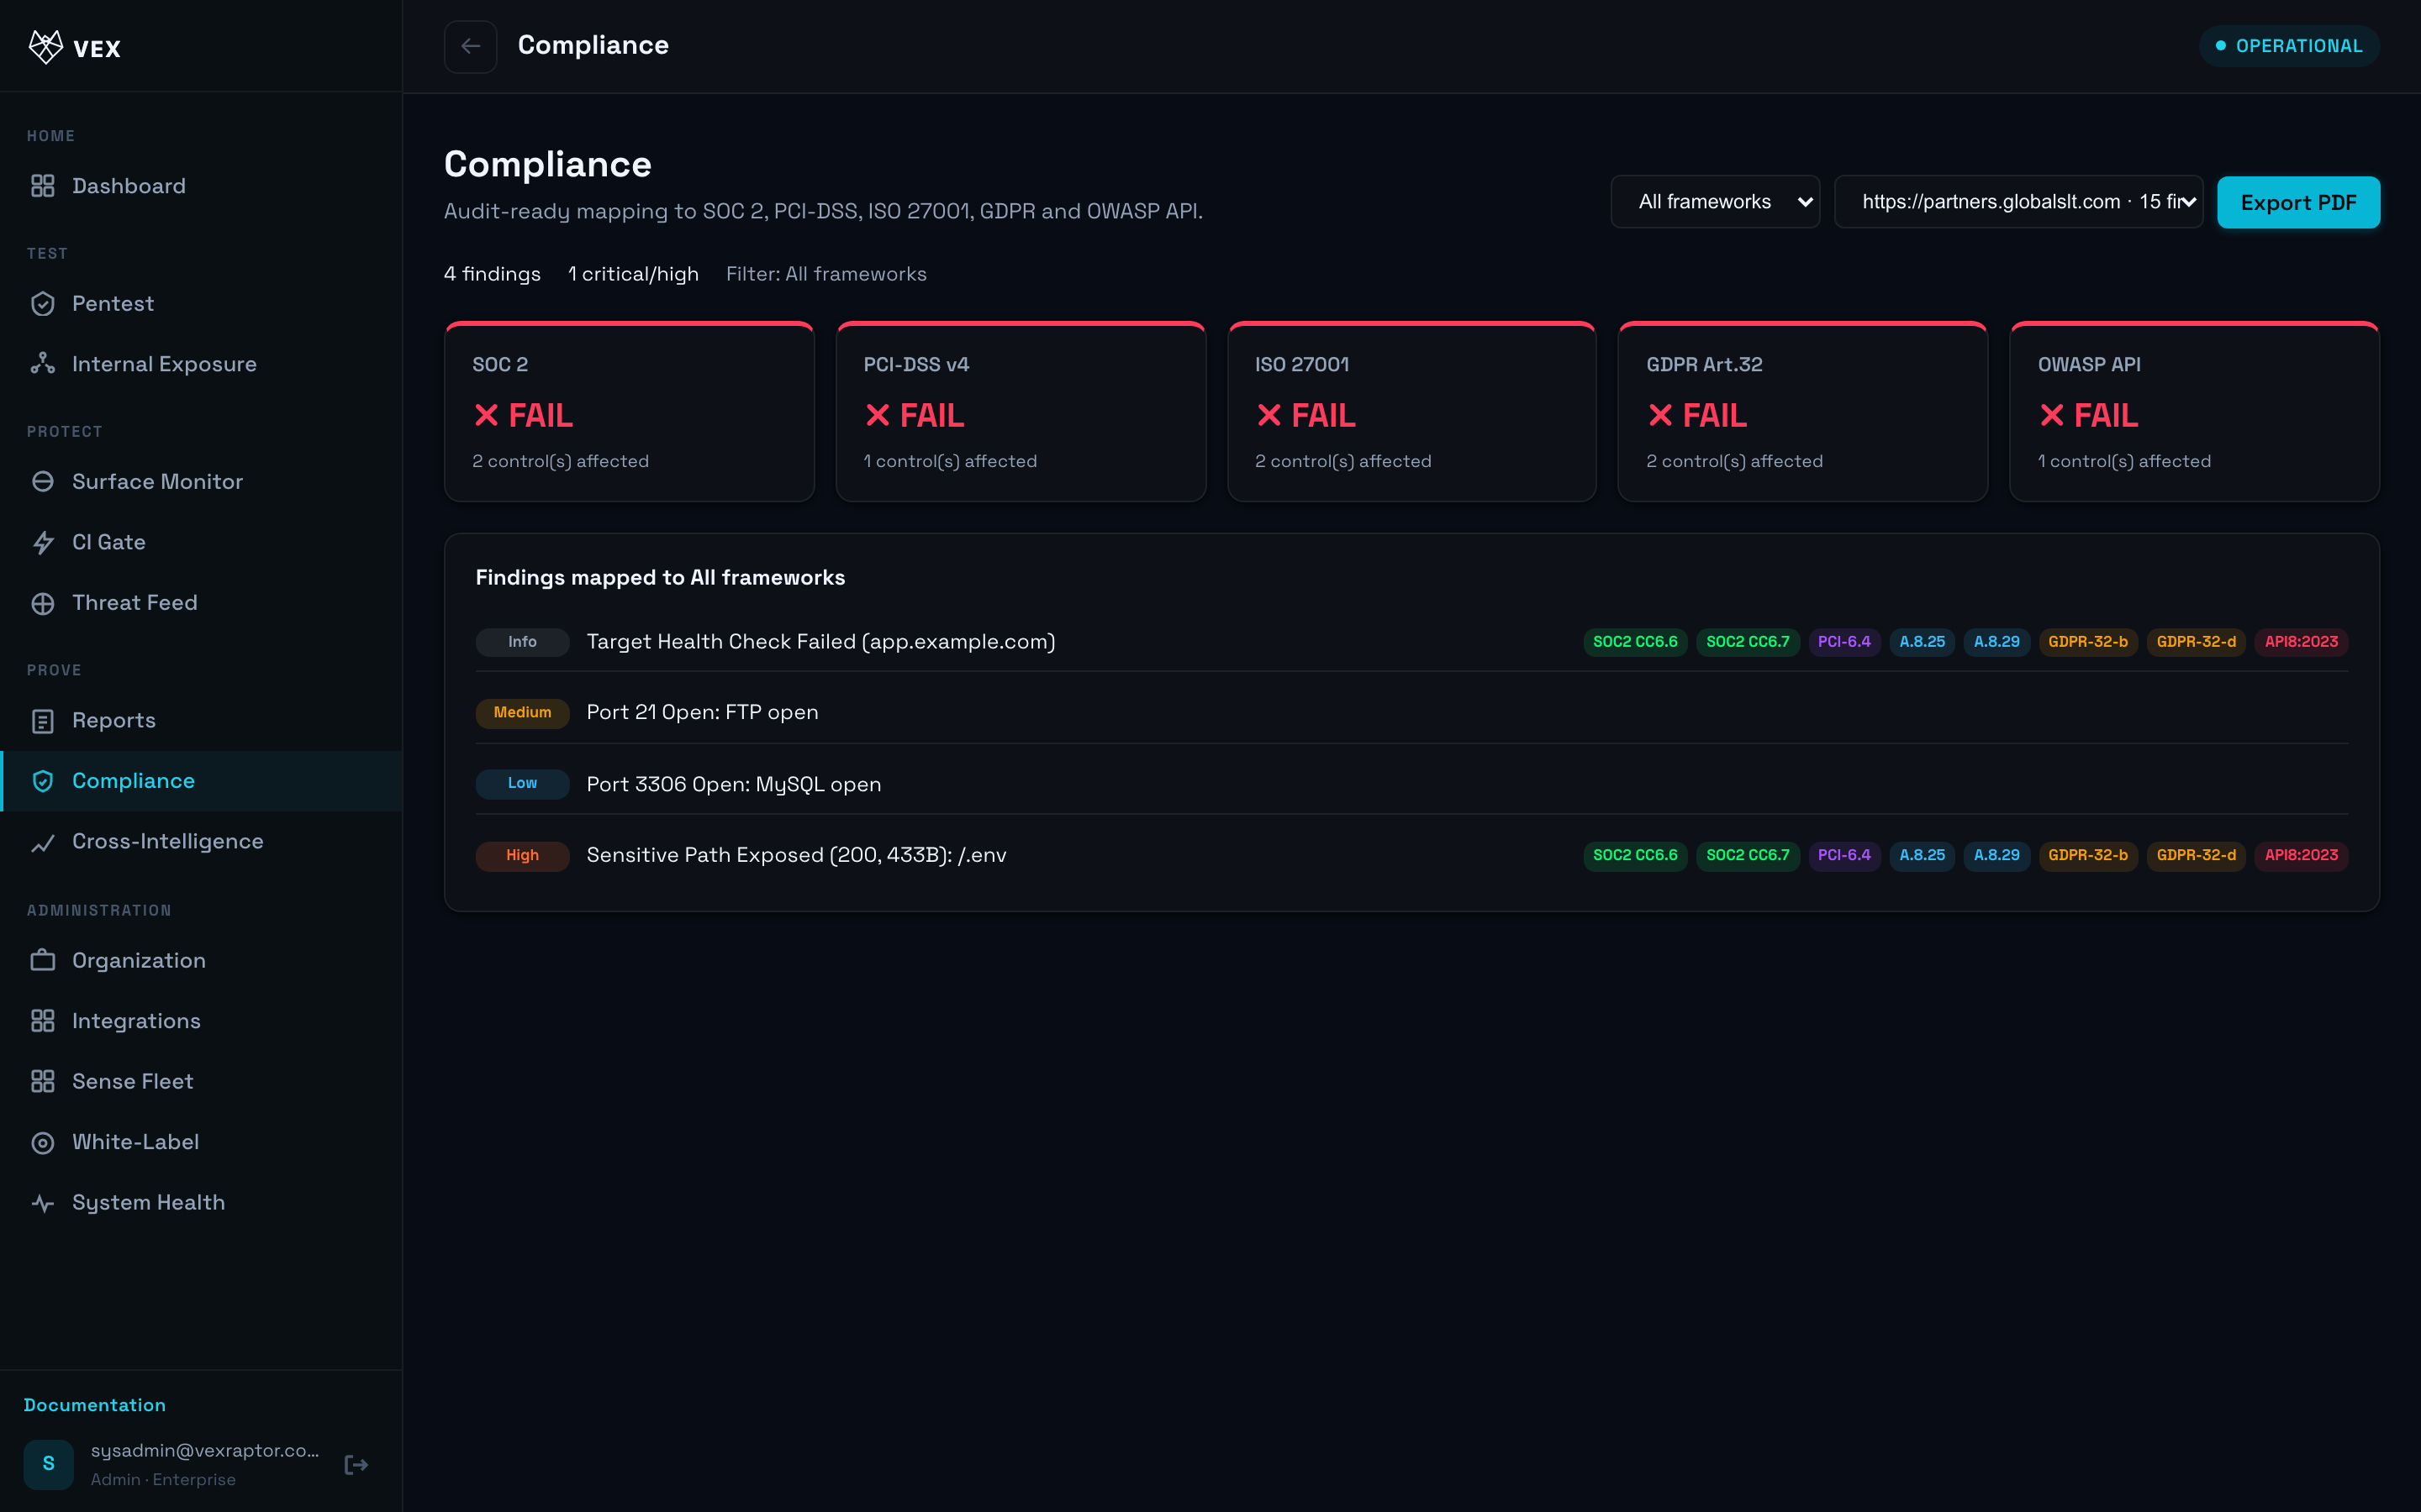Image resolution: width=2421 pixels, height=1512 pixels.
Task: Open Internal Exposure page
Action: (x=201, y=364)
